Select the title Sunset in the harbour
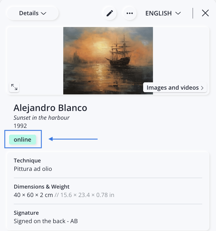216x231 pixels. pyautogui.click(x=42, y=118)
